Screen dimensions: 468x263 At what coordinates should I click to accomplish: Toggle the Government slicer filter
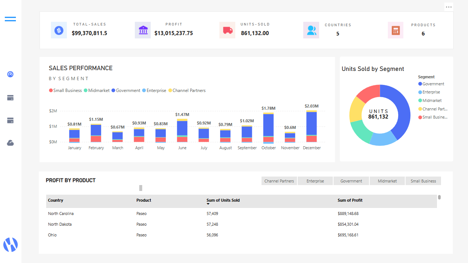pyautogui.click(x=351, y=181)
